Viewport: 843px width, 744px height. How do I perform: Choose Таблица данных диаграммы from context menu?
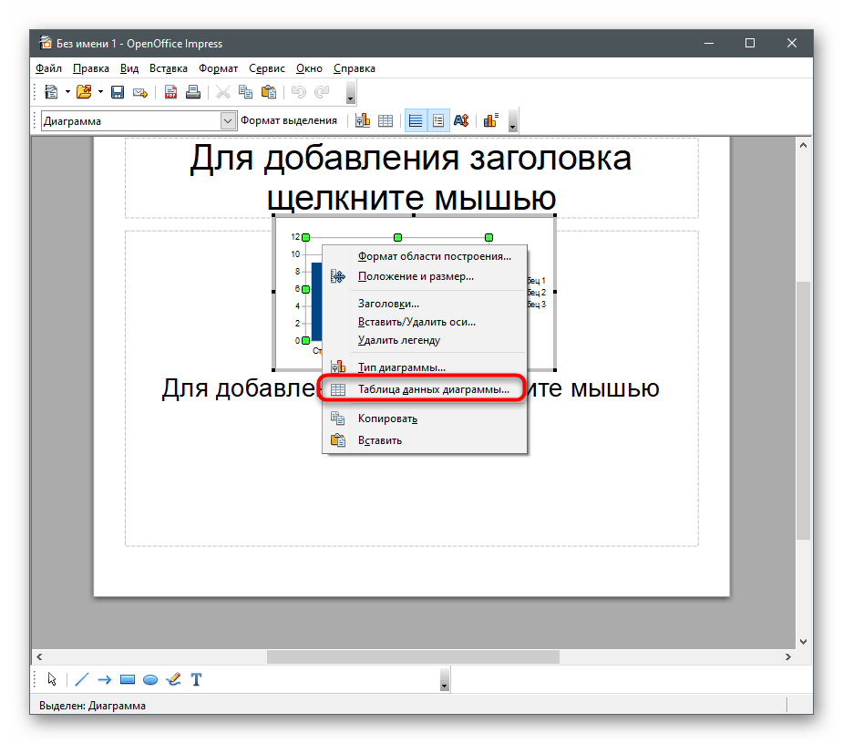[433, 389]
